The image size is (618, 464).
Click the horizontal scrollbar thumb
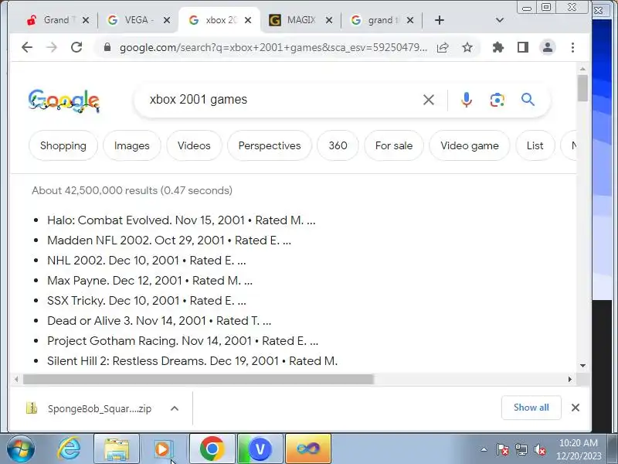tap(199, 379)
